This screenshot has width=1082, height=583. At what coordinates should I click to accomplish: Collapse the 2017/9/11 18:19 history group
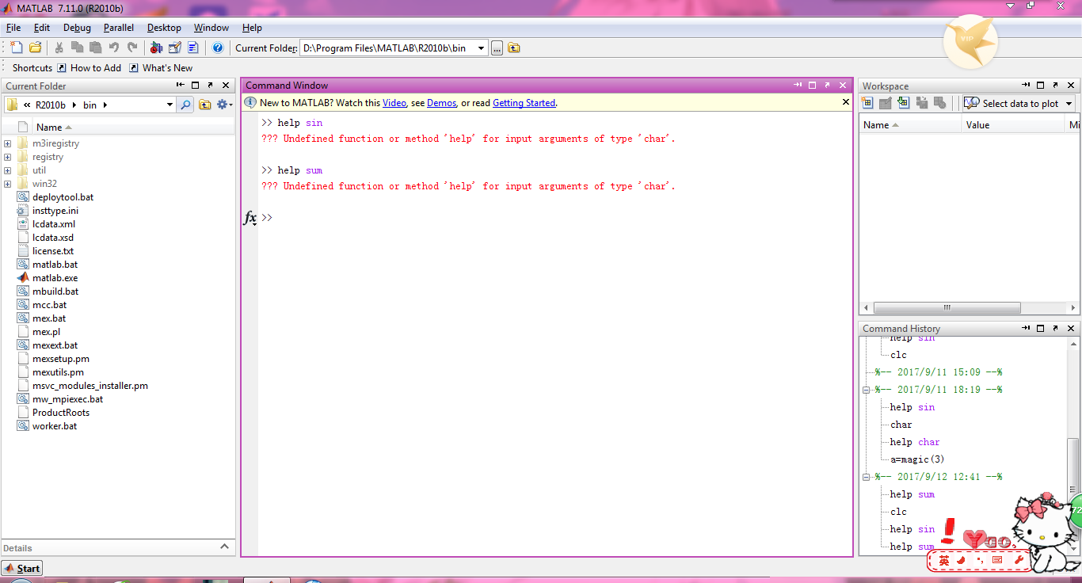click(867, 390)
